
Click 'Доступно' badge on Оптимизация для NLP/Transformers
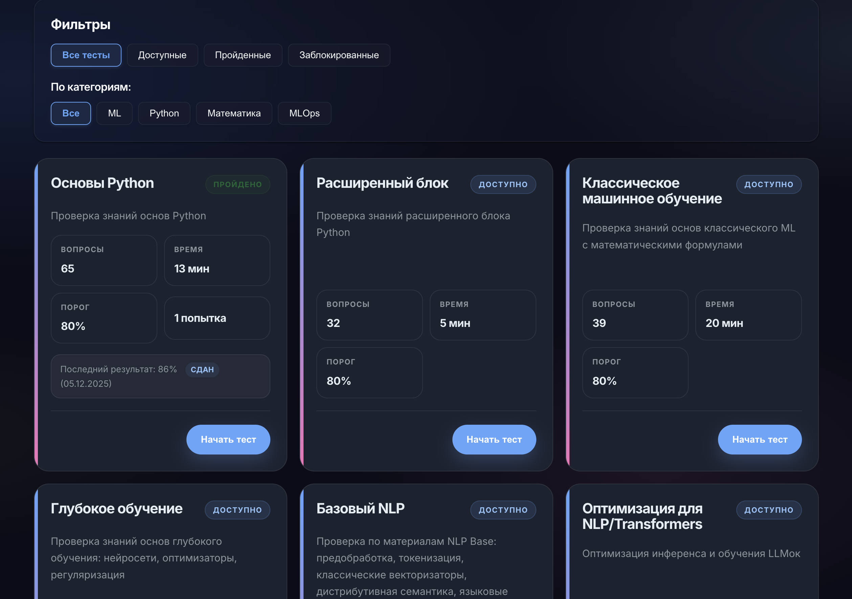tap(768, 510)
